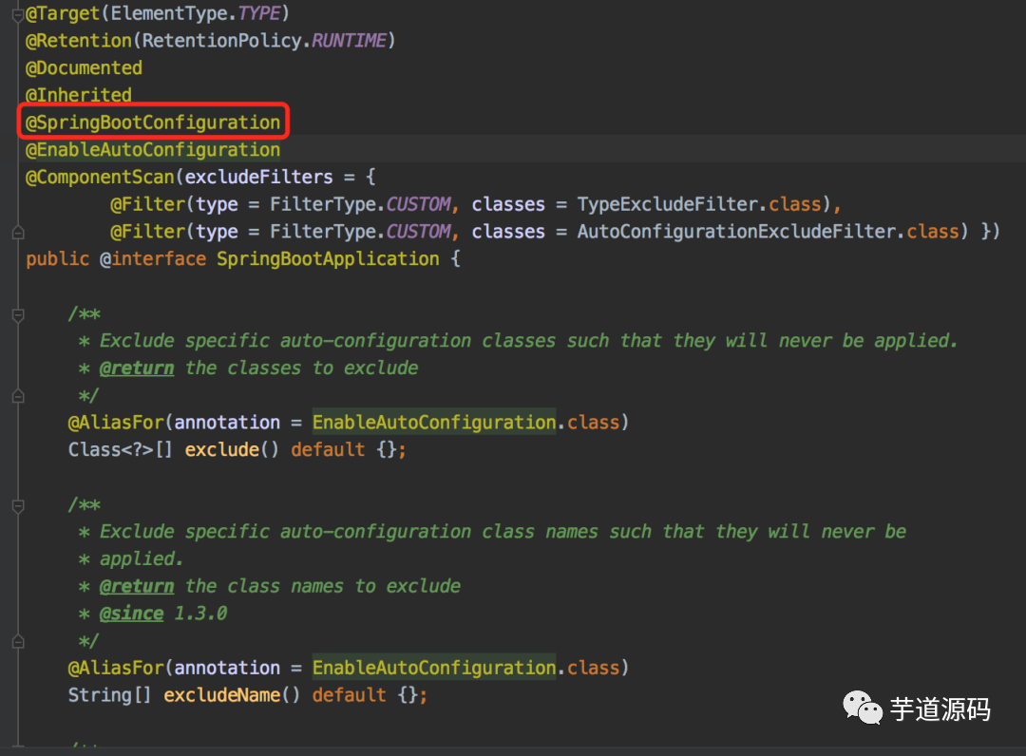Image resolution: width=1026 pixels, height=756 pixels.
Task: Select the @Inherited annotation
Action: (x=79, y=96)
